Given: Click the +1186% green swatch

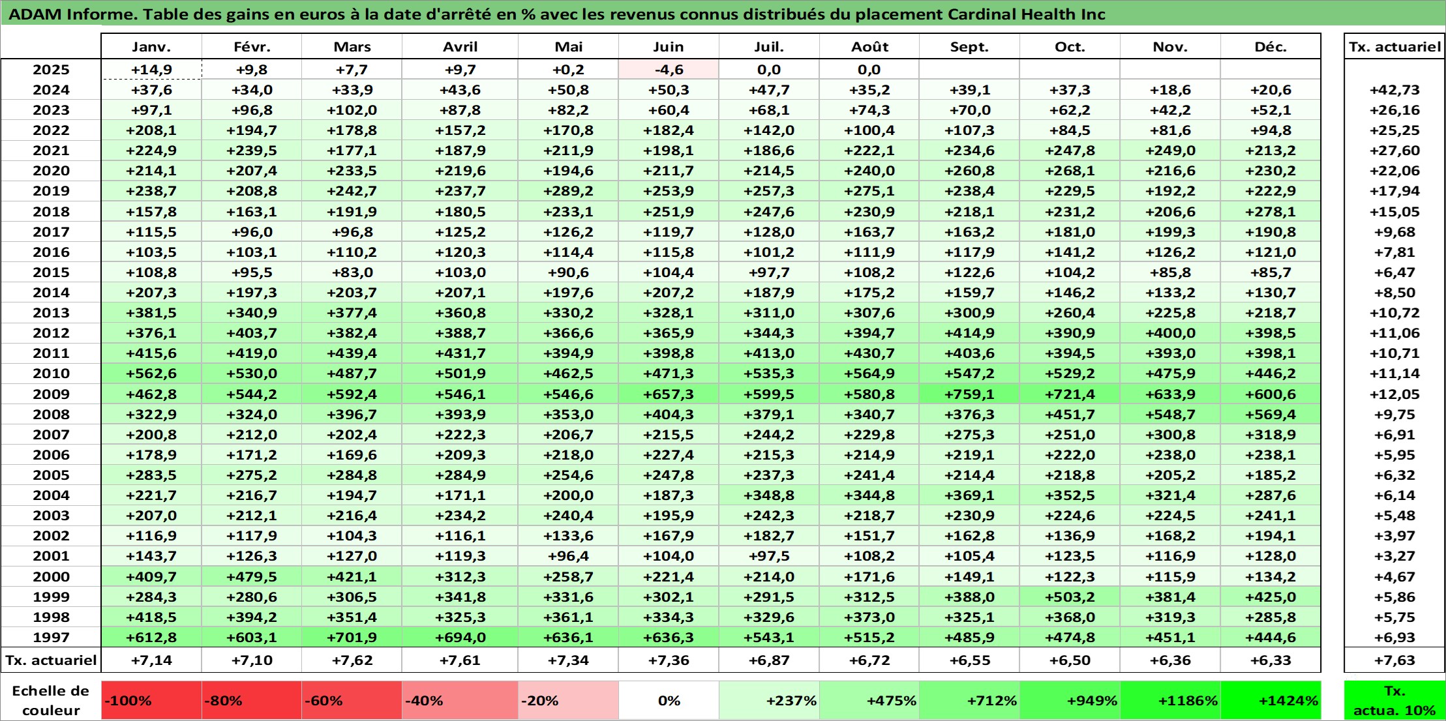Looking at the screenshot, I should [x=1170, y=701].
